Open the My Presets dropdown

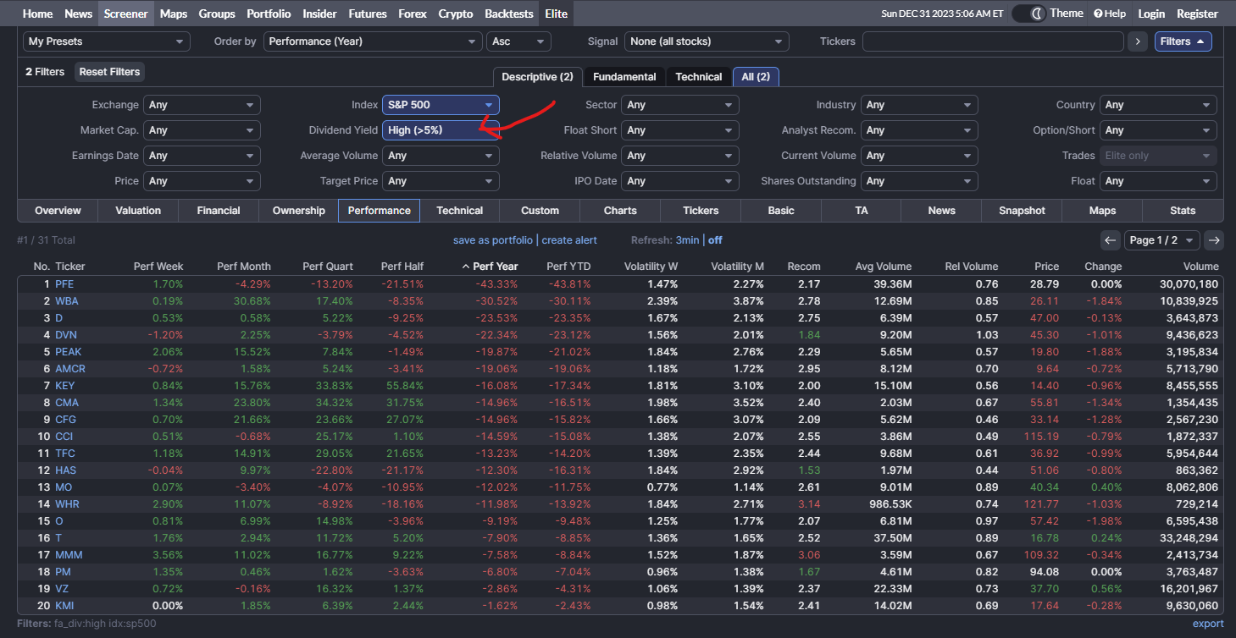coord(107,41)
